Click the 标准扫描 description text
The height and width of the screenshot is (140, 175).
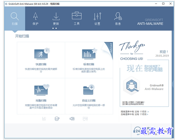pos(89,70)
